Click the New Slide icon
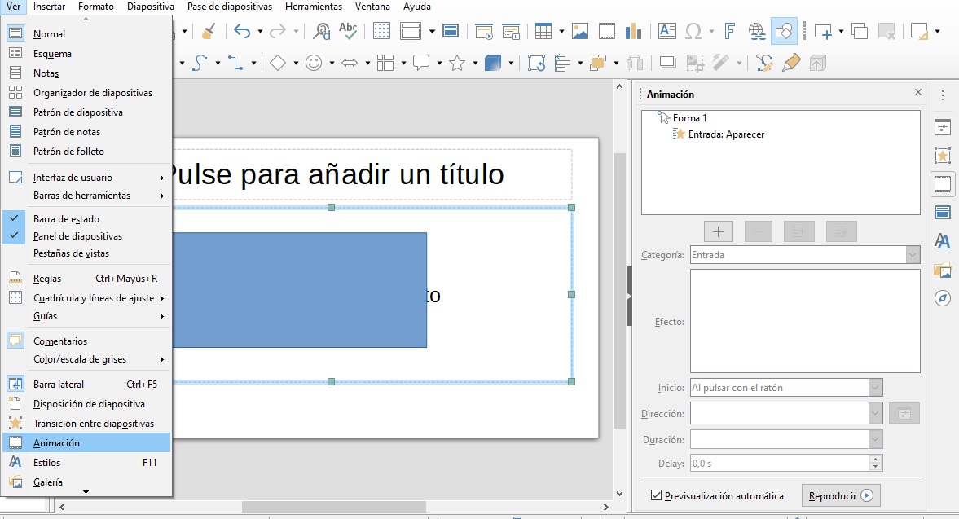This screenshot has height=519, width=959. tap(823, 31)
